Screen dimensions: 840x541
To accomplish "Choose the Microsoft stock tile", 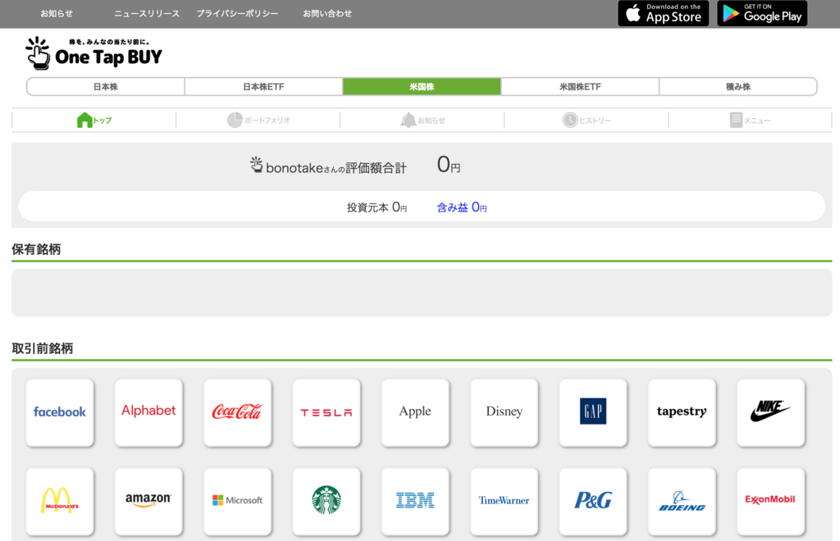I will point(238,502).
